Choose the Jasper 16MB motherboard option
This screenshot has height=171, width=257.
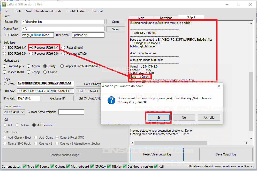[5, 72]
